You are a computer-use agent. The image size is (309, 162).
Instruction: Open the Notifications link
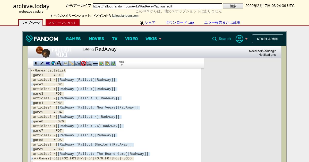267,55
